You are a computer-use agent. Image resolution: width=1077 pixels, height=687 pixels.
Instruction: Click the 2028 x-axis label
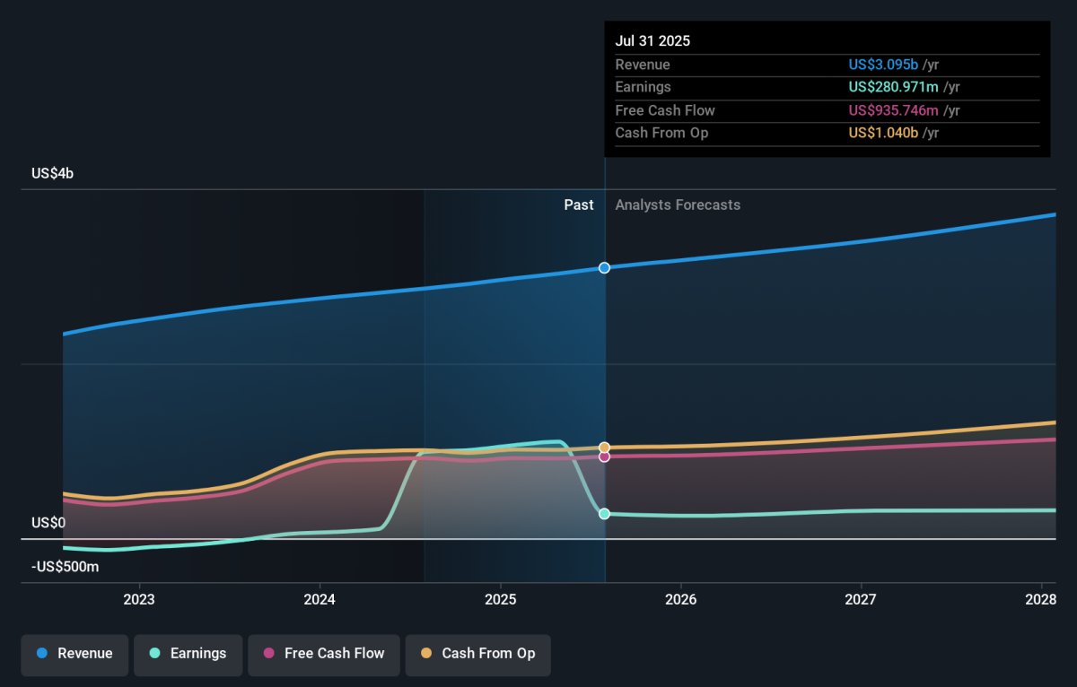click(1041, 599)
